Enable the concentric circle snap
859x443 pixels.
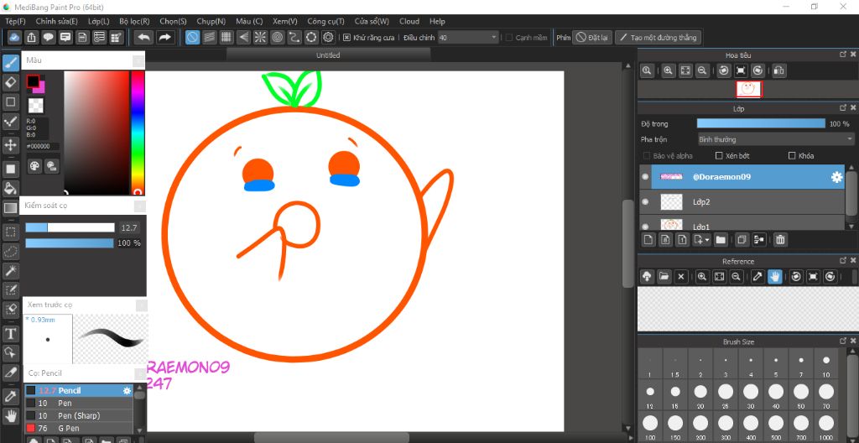pos(277,37)
